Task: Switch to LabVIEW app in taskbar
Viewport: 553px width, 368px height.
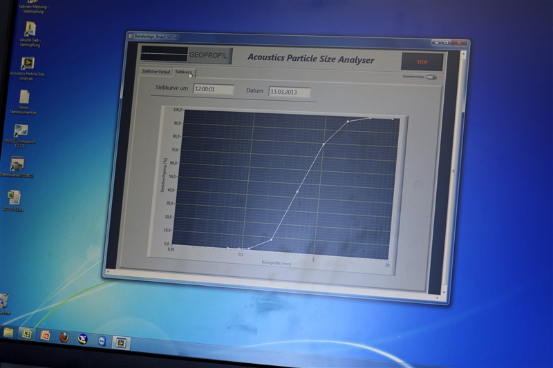Action: 121,342
